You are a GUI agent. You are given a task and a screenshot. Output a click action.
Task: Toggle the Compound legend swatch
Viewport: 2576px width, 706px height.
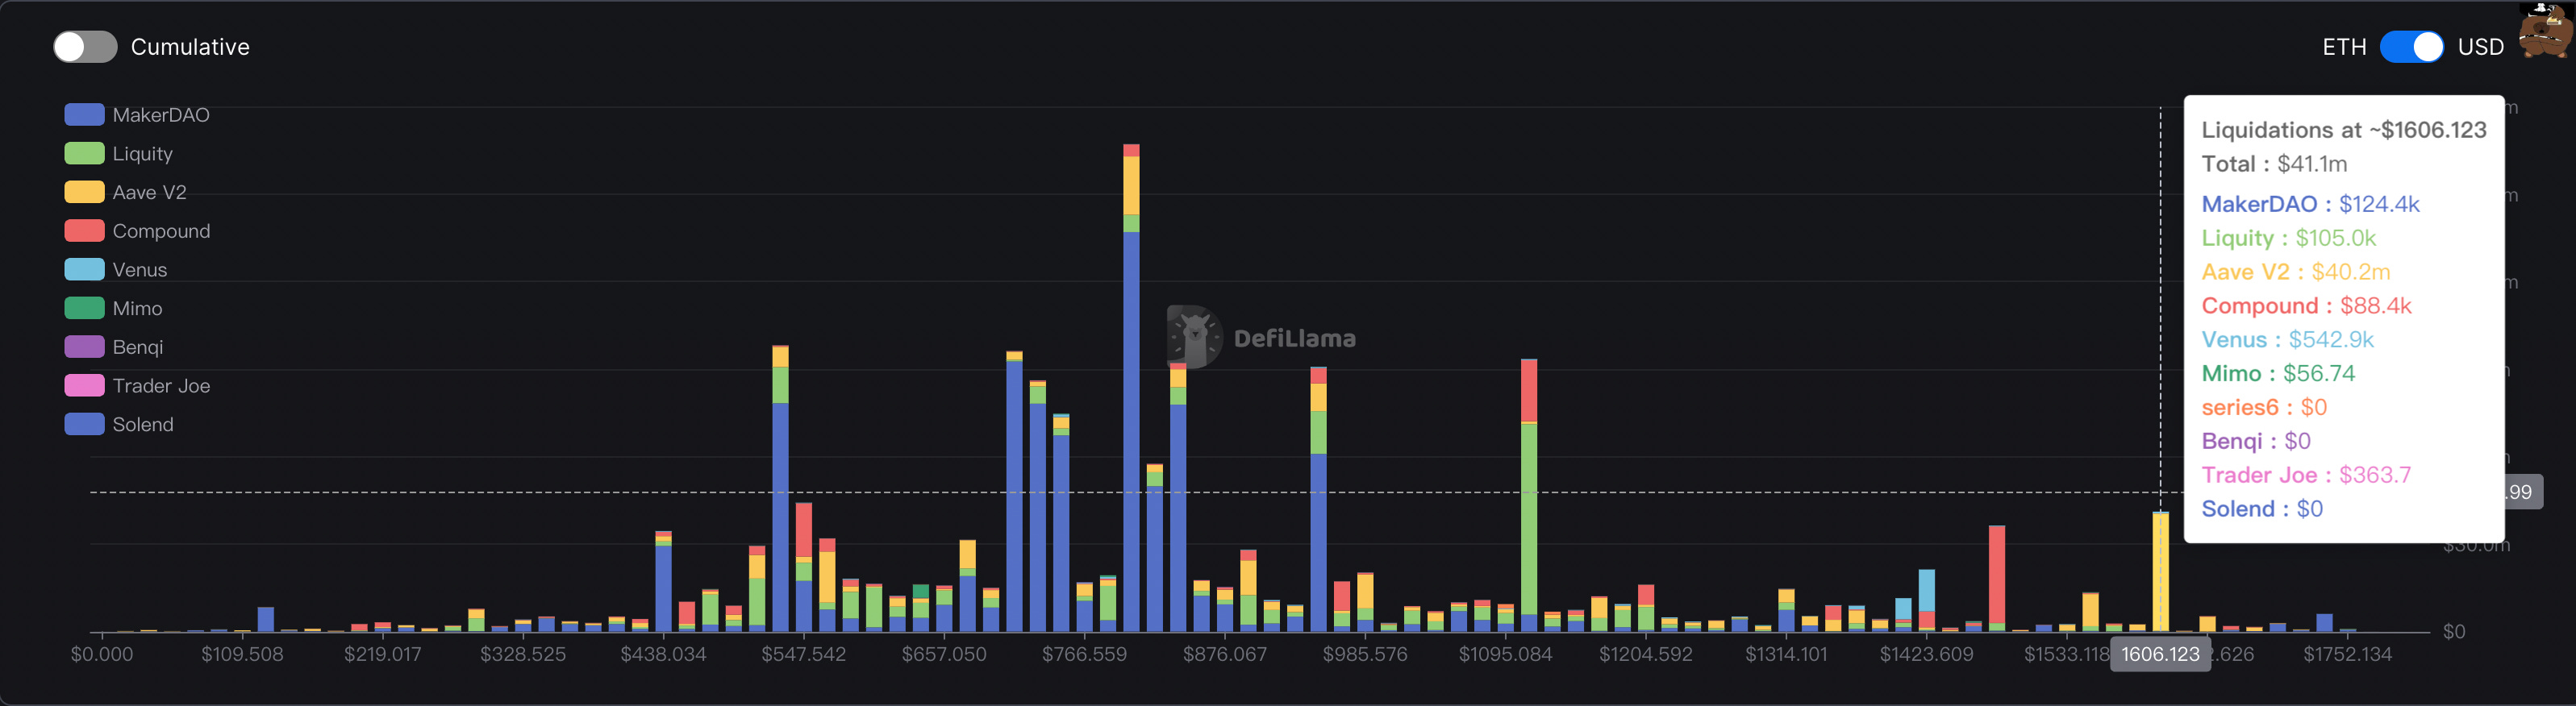click(x=84, y=230)
